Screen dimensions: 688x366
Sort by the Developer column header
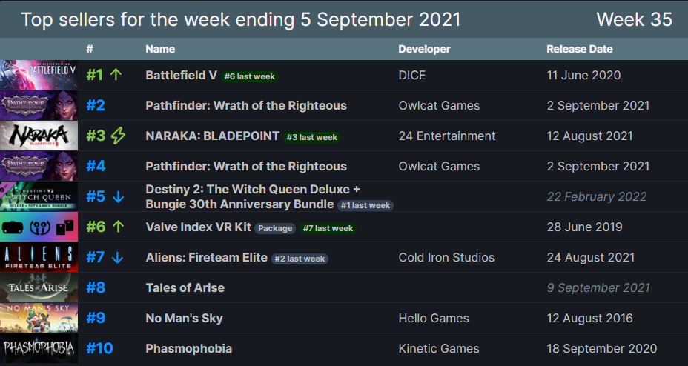(x=424, y=49)
